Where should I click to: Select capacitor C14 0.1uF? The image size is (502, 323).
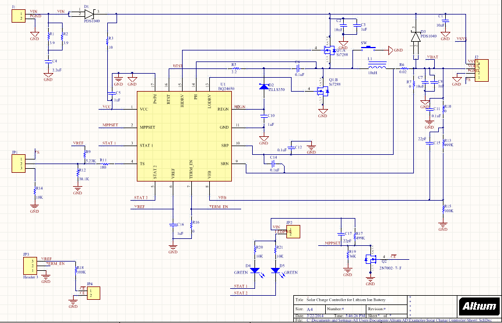273,164
